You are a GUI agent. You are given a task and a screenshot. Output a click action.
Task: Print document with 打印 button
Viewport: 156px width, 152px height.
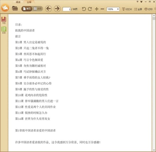coord(148,9)
